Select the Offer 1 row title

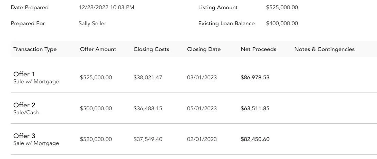[x=24, y=74]
